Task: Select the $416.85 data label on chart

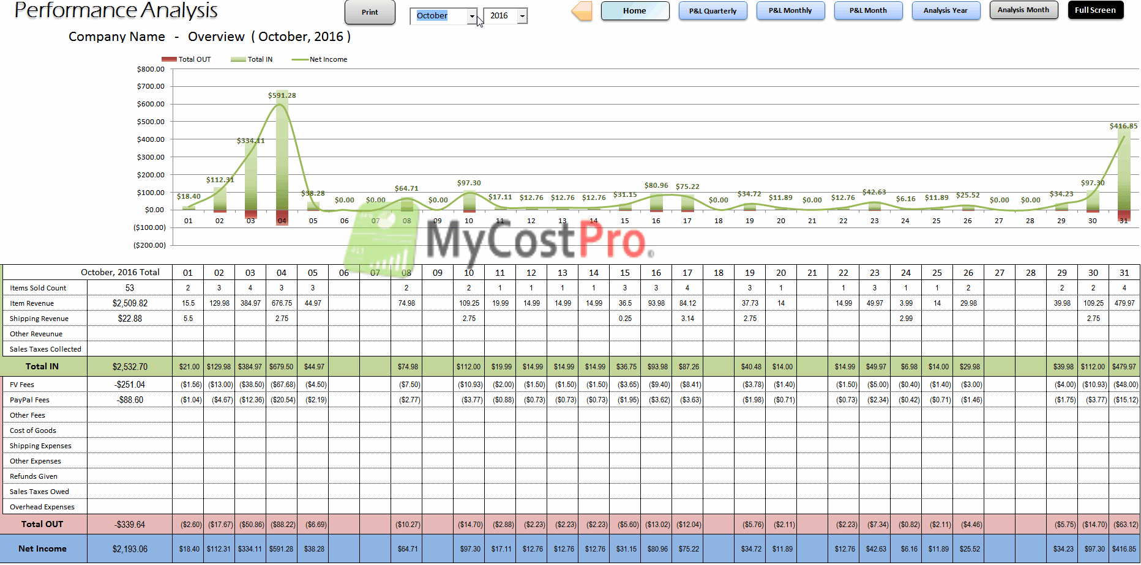Action: pyautogui.click(x=1123, y=127)
